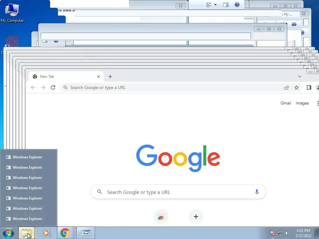The width and height of the screenshot is (319, 239).
Task: Reload the current Chrome page
Action: (x=53, y=87)
